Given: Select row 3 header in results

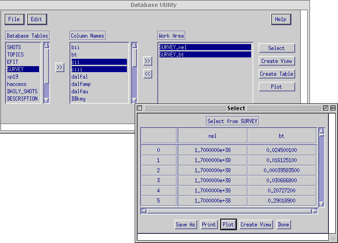Looking at the screenshot, I should [x=159, y=181].
